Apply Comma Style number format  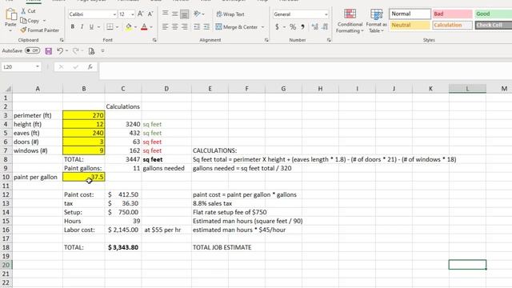(302, 26)
